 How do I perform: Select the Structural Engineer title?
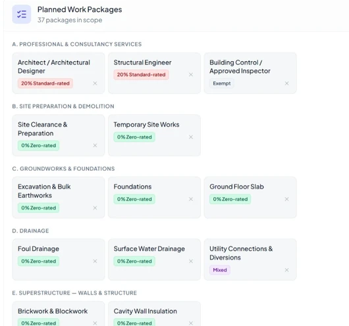point(142,62)
